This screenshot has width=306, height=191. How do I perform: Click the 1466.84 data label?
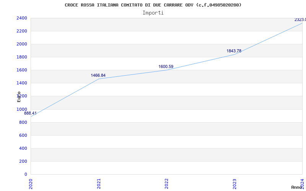[98, 75]
